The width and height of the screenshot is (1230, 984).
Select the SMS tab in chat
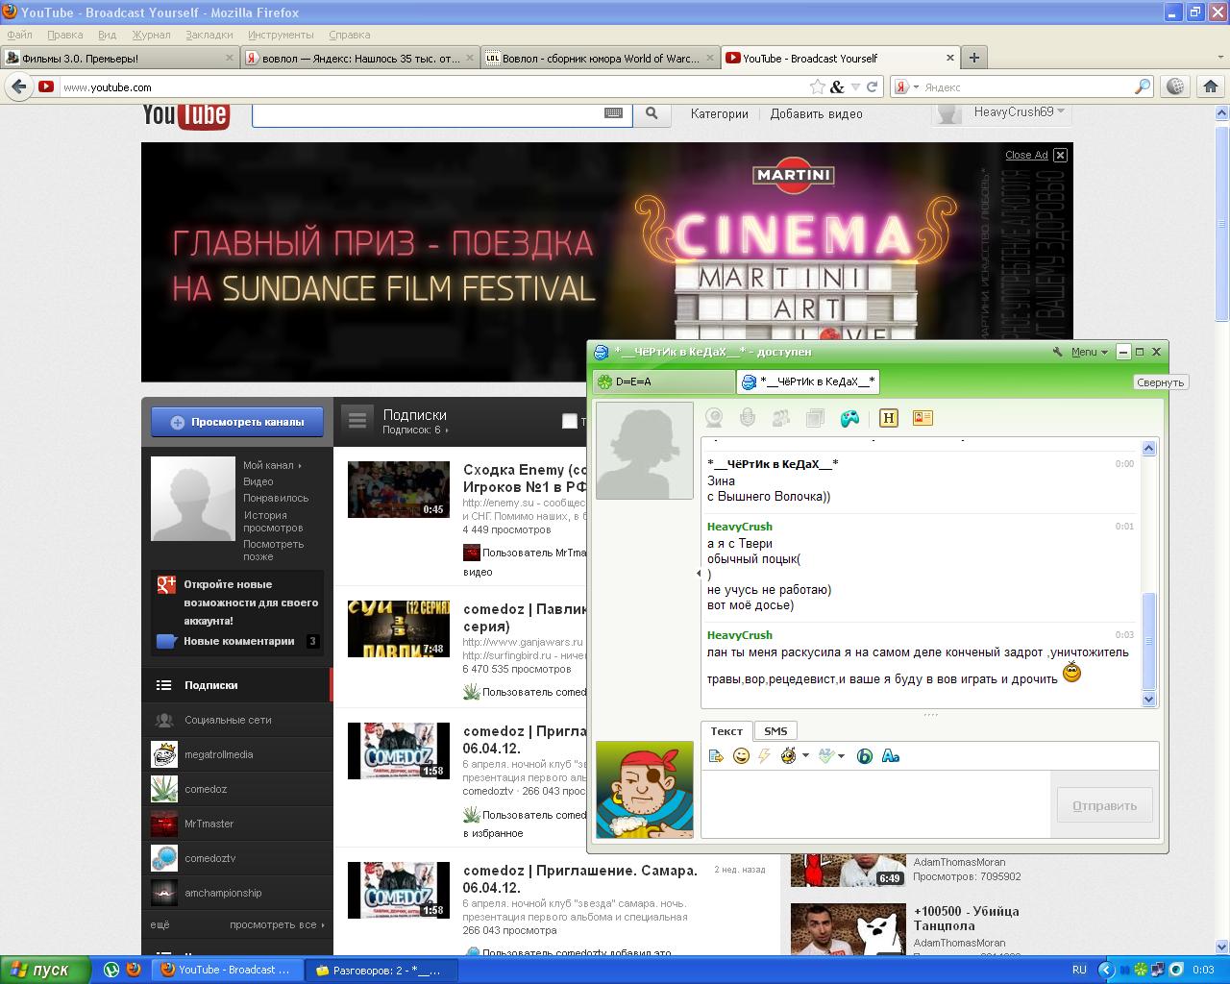(x=775, y=731)
